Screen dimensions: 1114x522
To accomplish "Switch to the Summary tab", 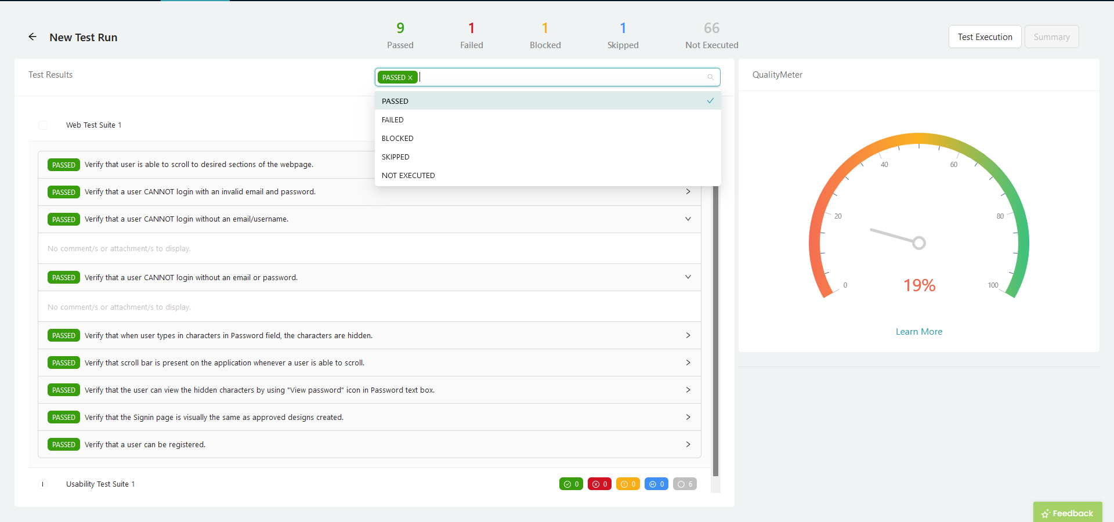I will pos(1051,37).
